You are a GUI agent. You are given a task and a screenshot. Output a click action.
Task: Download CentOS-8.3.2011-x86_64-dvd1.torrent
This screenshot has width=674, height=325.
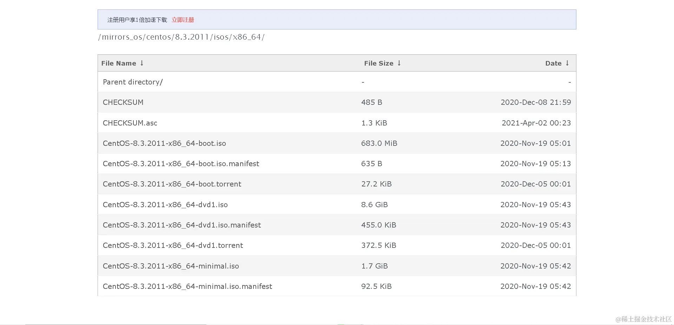click(173, 245)
